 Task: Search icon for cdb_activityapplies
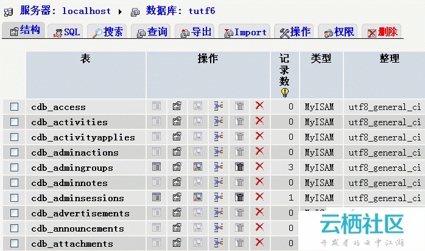(198, 136)
